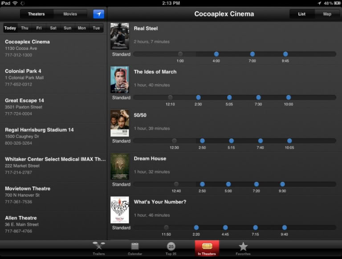Choose the Today day tab
The width and height of the screenshot is (342, 259).
click(10, 28)
